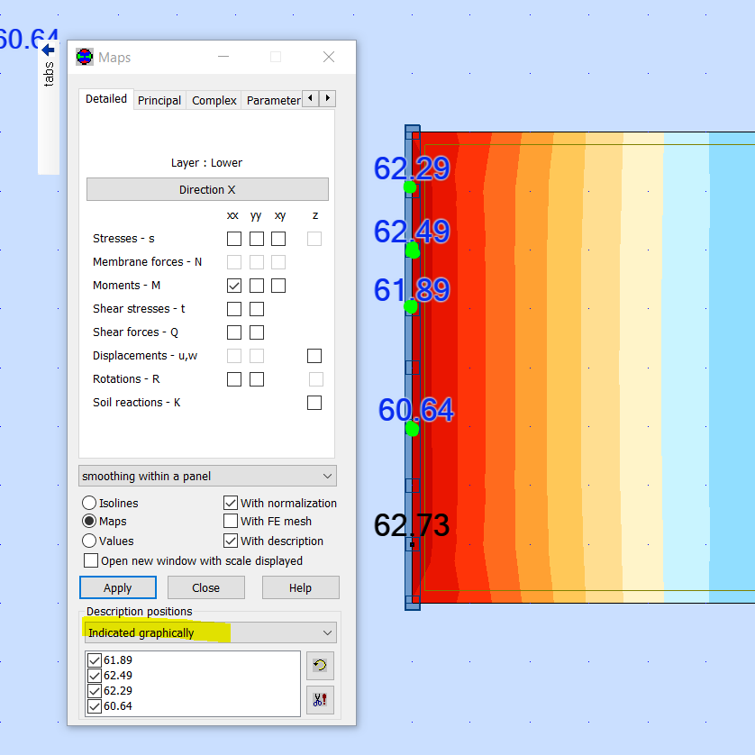The image size is (755, 755).
Task: Click the tabs arrow icon at top left
Action: click(x=48, y=51)
